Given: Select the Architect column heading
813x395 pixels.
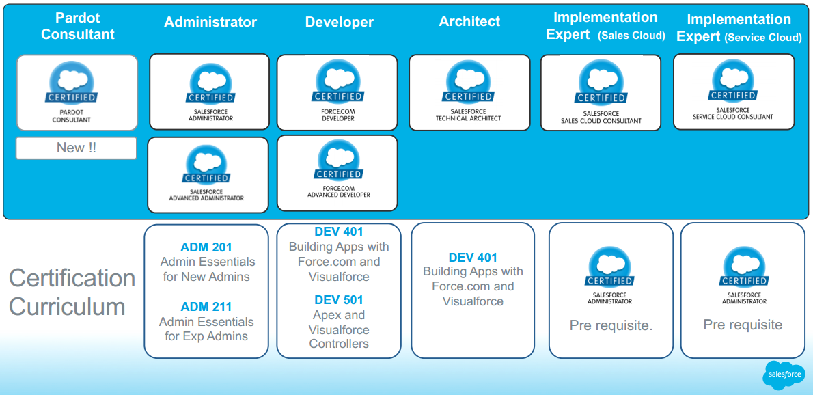Looking at the screenshot, I should (469, 21).
